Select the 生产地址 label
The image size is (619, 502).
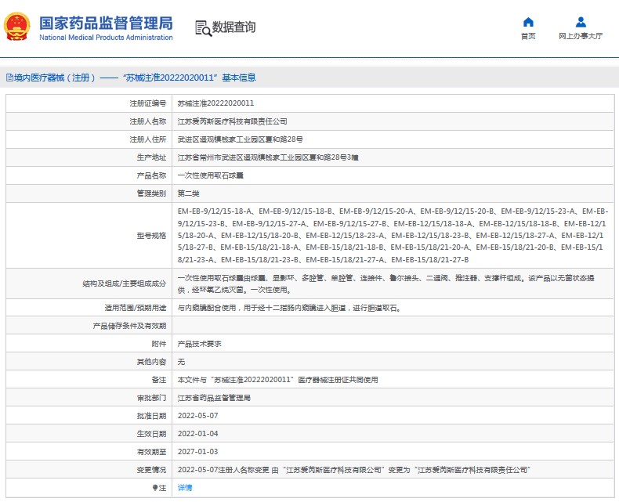coord(151,157)
